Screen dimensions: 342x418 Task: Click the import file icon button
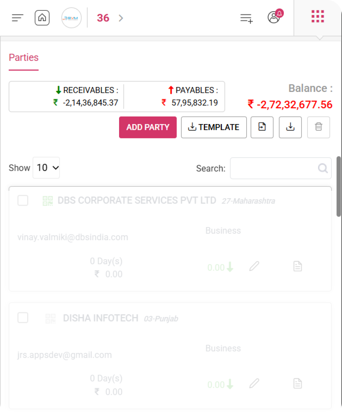[x=262, y=127]
